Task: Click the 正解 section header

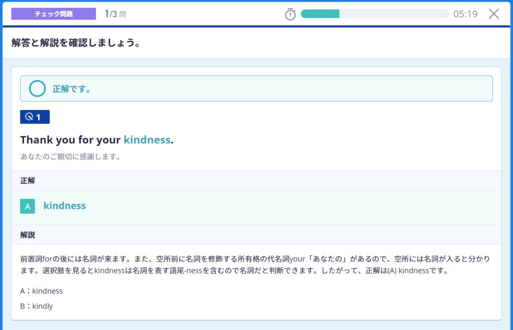Action: coord(28,181)
